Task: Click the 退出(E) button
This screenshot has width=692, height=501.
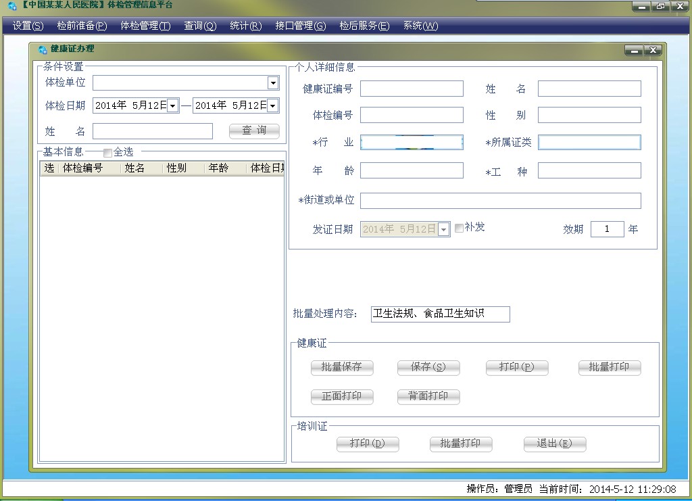Action: pyautogui.click(x=555, y=444)
